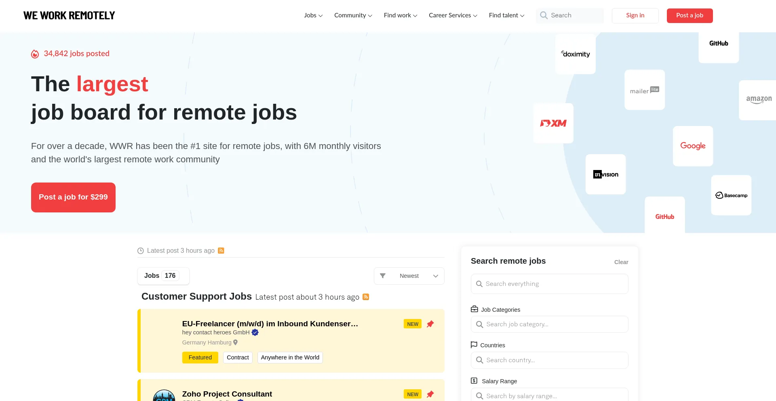This screenshot has height=401, width=776.
Task: Click inside the Search everything field
Action: 549,283
